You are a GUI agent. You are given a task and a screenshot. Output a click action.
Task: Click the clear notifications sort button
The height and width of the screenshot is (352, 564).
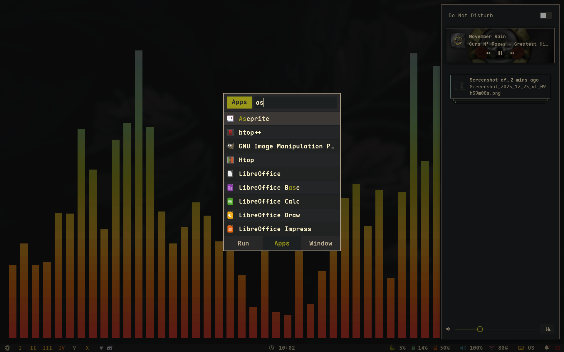click(548, 329)
